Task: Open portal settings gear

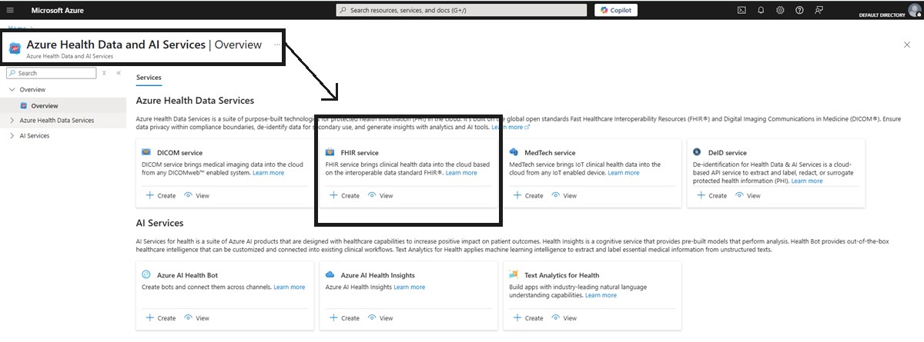Action: [780, 10]
